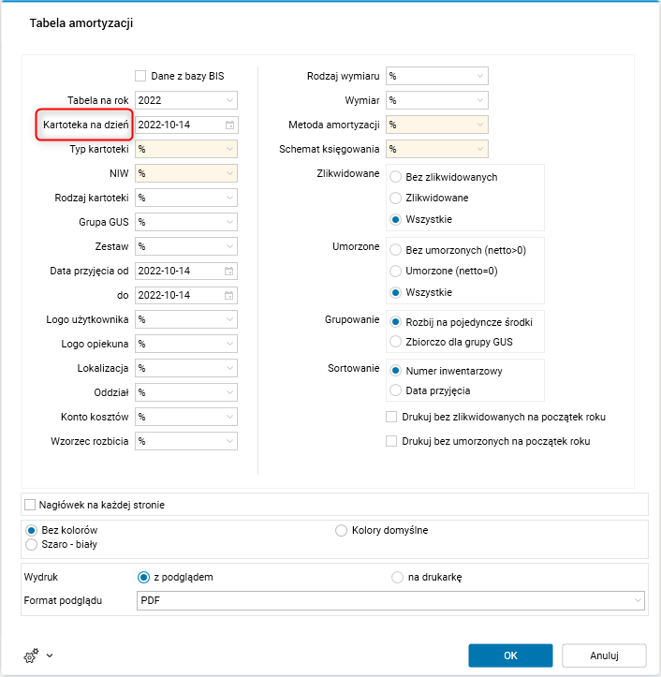Tick Nagłówek na każdej stronie checkbox
Screen dimensions: 661x677
[31, 505]
